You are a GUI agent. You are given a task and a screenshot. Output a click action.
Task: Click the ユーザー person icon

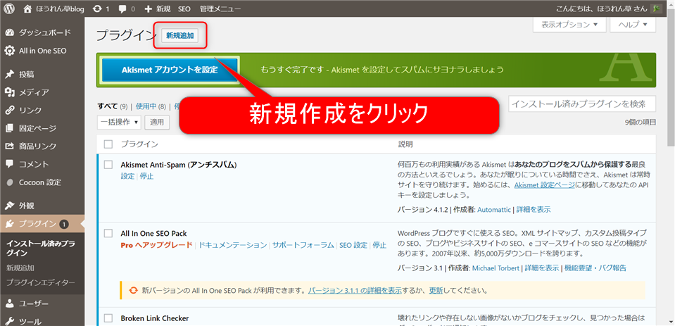click(9, 303)
